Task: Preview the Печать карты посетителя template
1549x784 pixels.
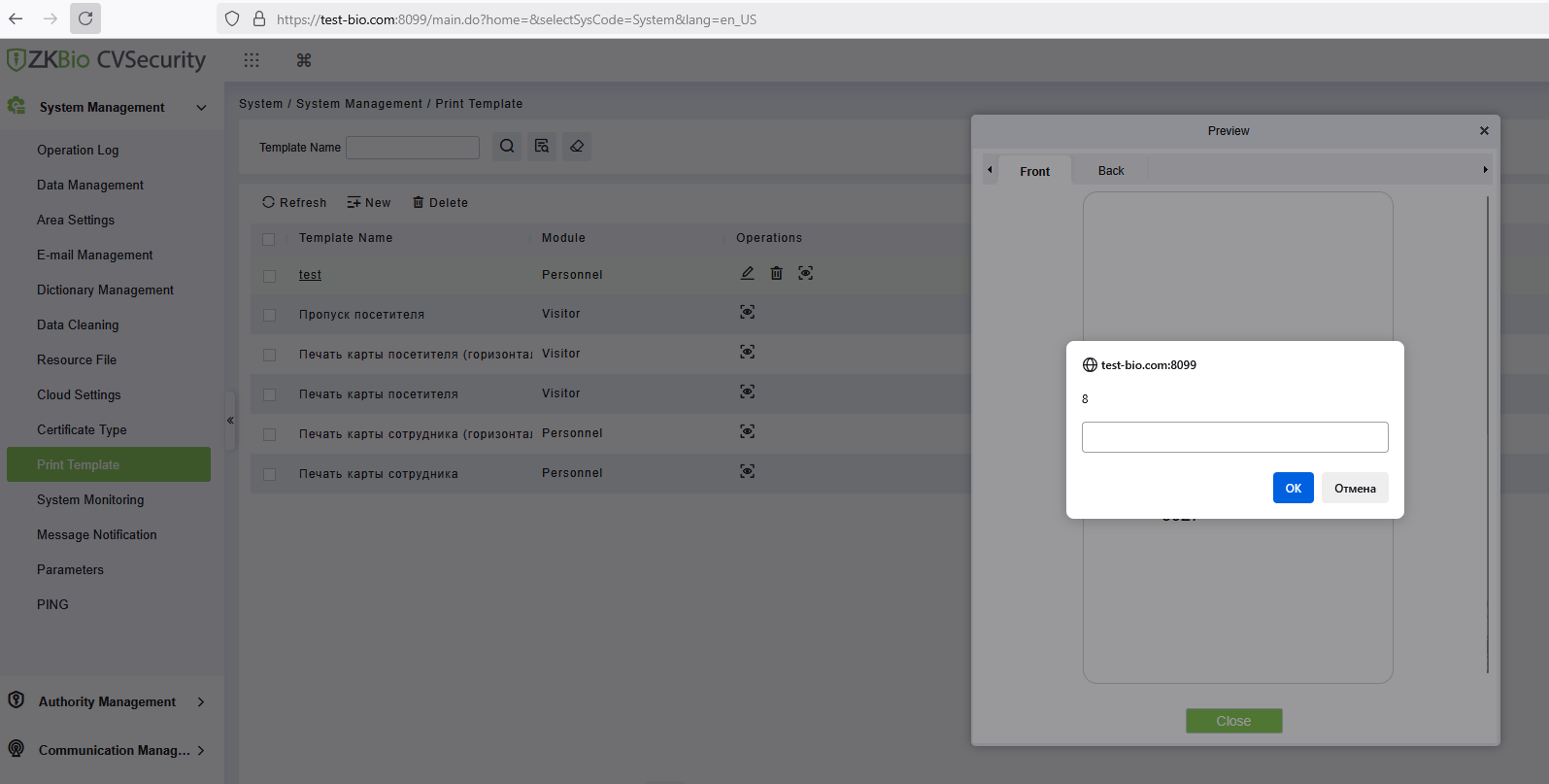Action: [x=747, y=392]
